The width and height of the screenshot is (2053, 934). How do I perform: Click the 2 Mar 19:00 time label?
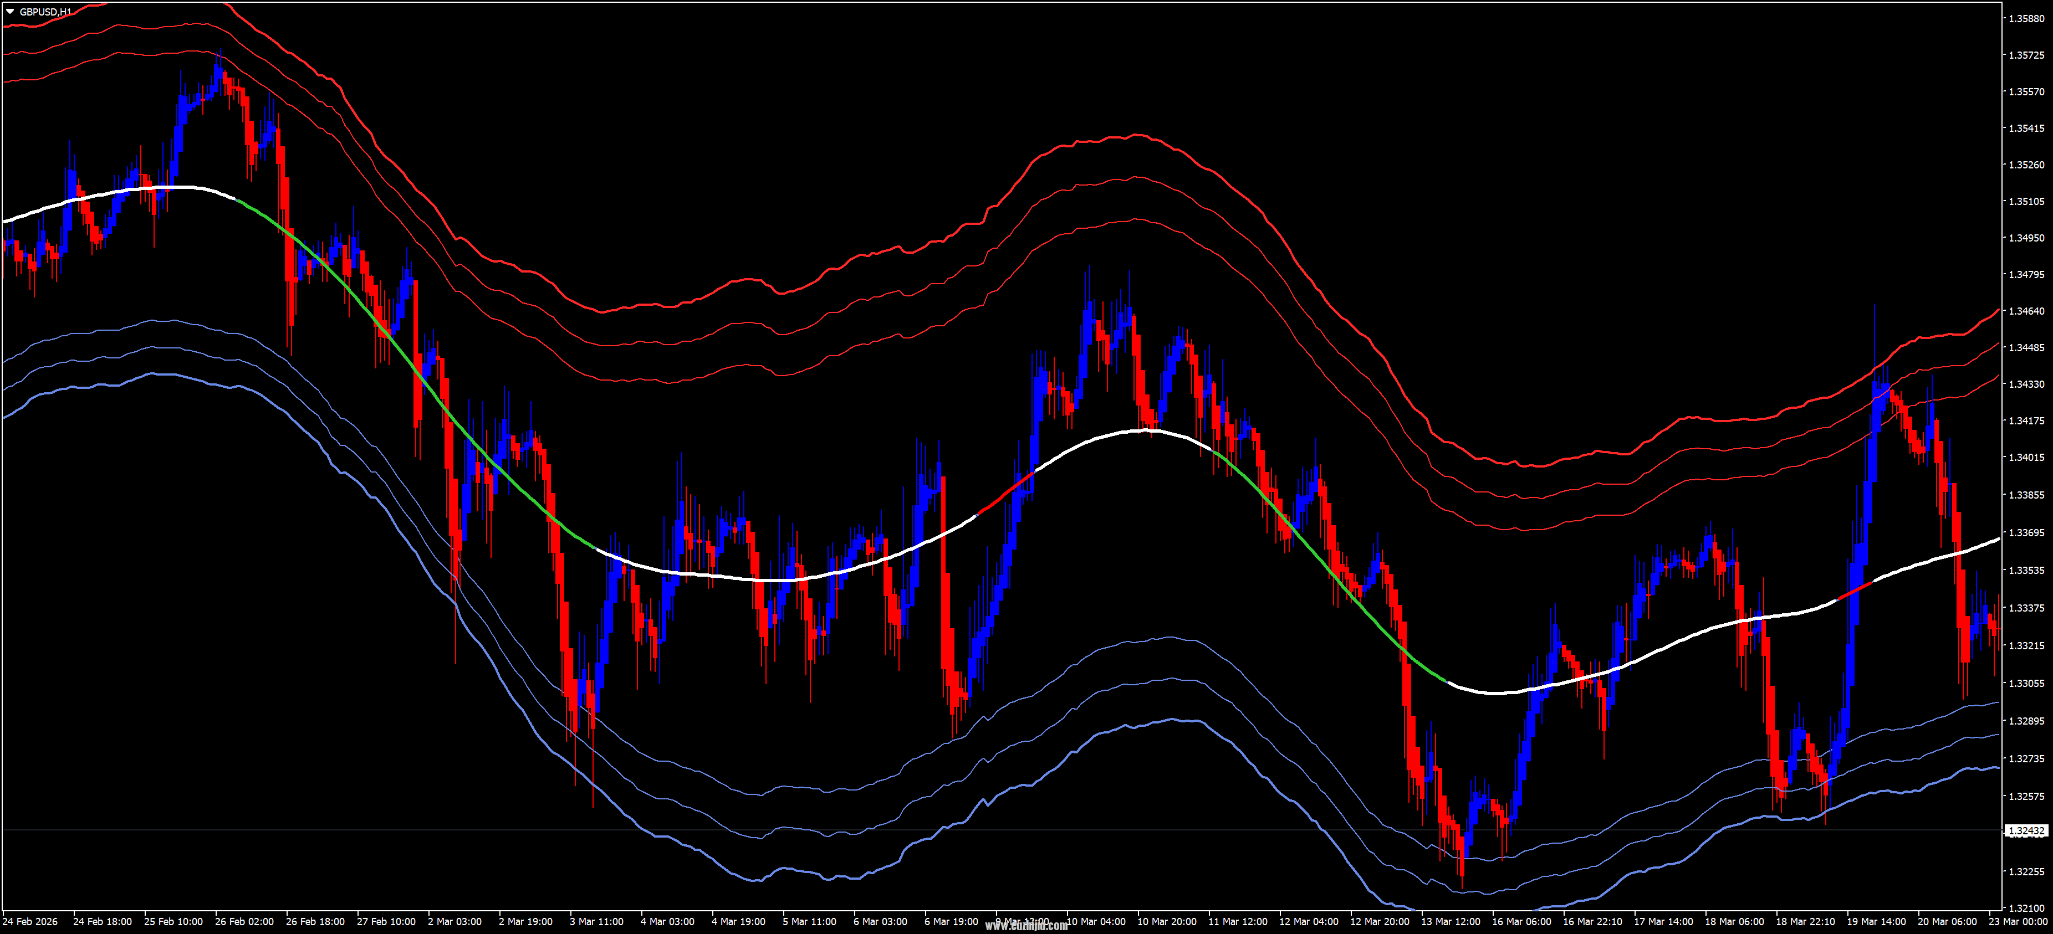point(526,921)
